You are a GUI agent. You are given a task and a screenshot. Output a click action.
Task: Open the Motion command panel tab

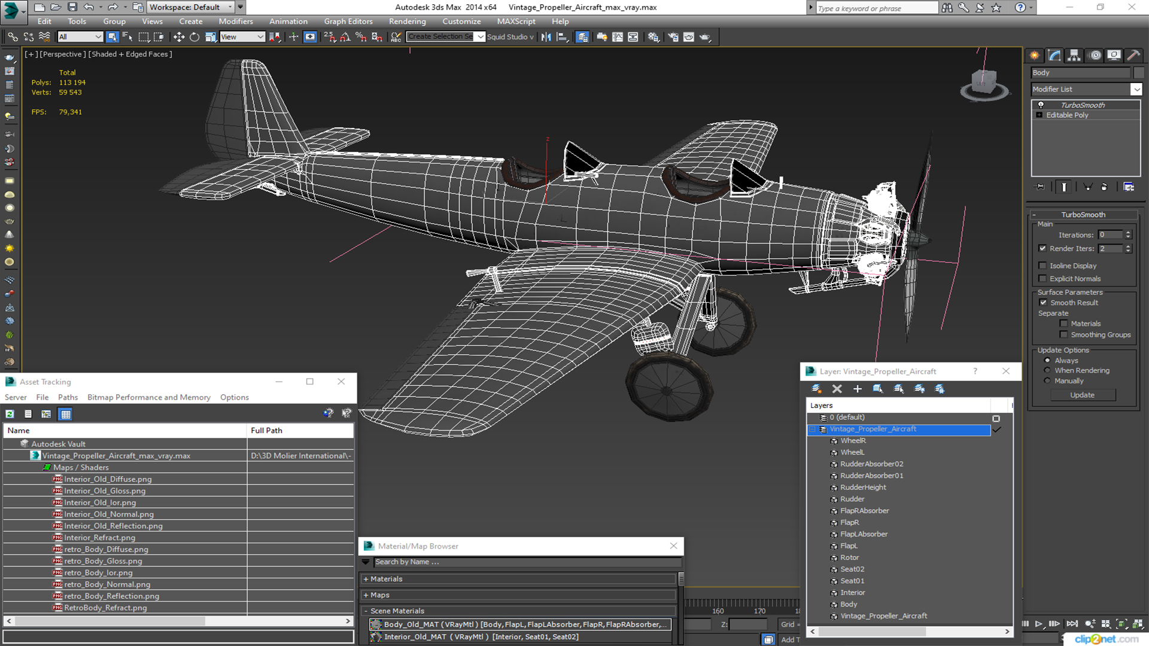tap(1095, 56)
